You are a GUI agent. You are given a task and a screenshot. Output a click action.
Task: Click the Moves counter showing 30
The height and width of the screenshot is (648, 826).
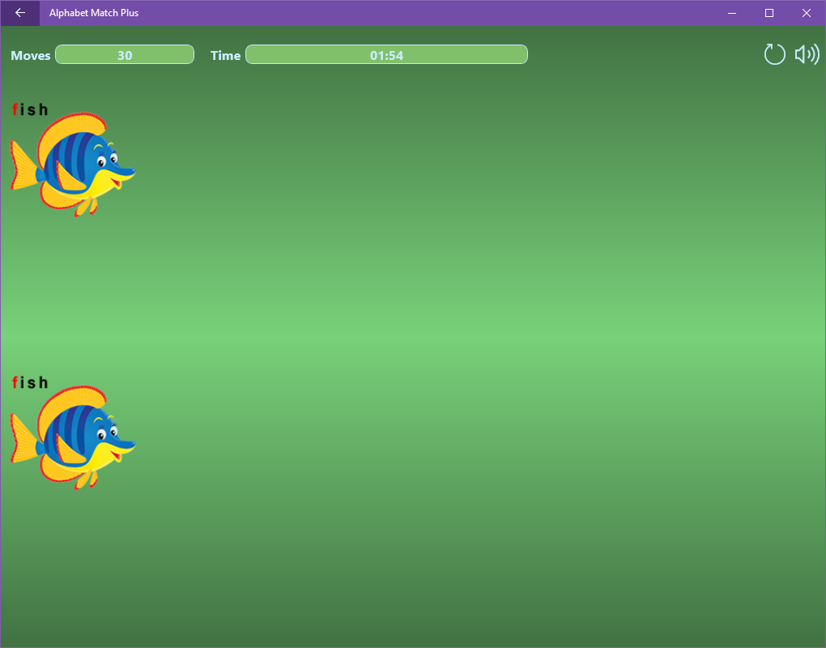tap(125, 55)
